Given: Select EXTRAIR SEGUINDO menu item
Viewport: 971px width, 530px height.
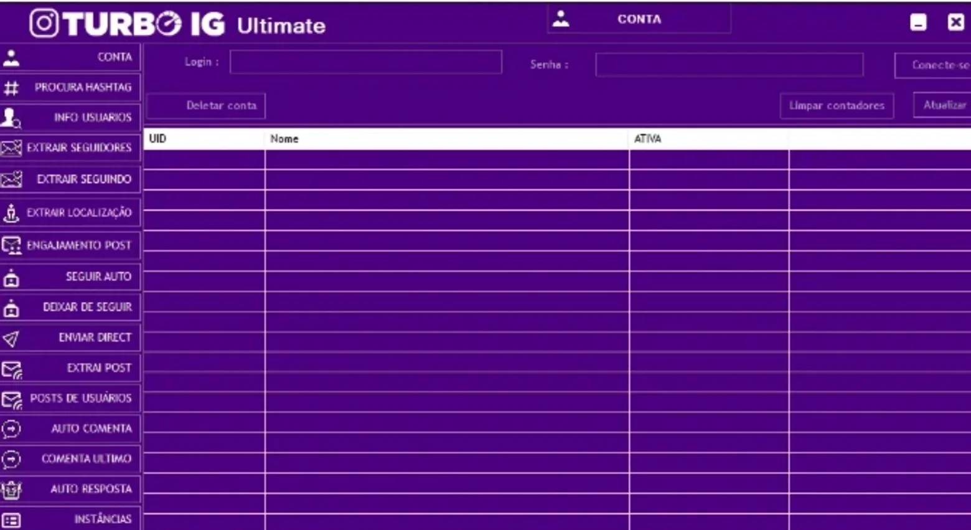Looking at the screenshot, I should pyautogui.click(x=70, y=179).
